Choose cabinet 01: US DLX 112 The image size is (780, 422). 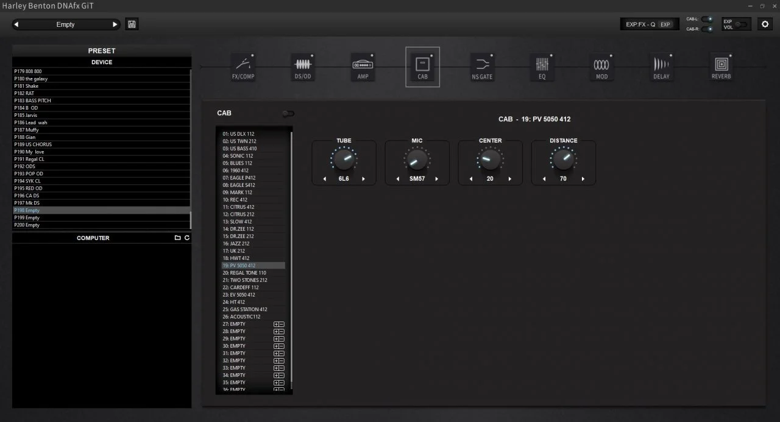coord(253,134)
